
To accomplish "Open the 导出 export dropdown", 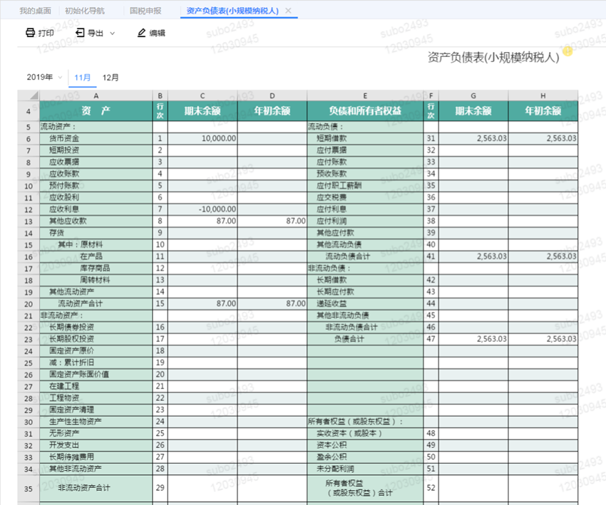I will coord(95,33).
